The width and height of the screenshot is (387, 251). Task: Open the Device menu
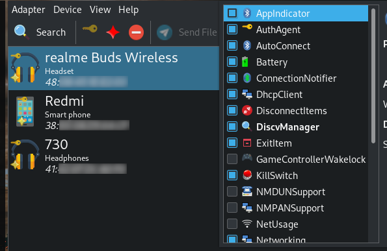[x=68, y=10]
